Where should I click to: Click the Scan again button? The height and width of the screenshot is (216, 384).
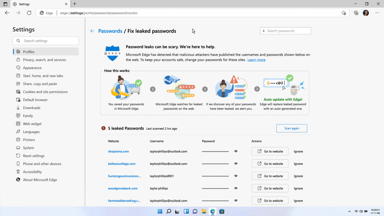(291, 128)
